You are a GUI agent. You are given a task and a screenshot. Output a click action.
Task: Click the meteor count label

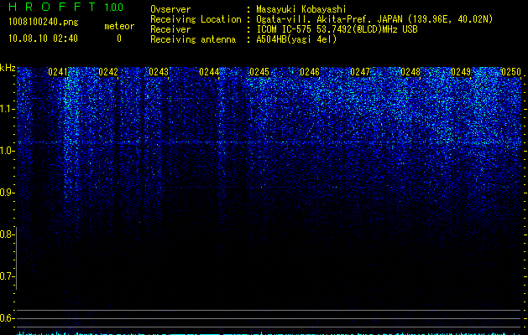point(119,26)
